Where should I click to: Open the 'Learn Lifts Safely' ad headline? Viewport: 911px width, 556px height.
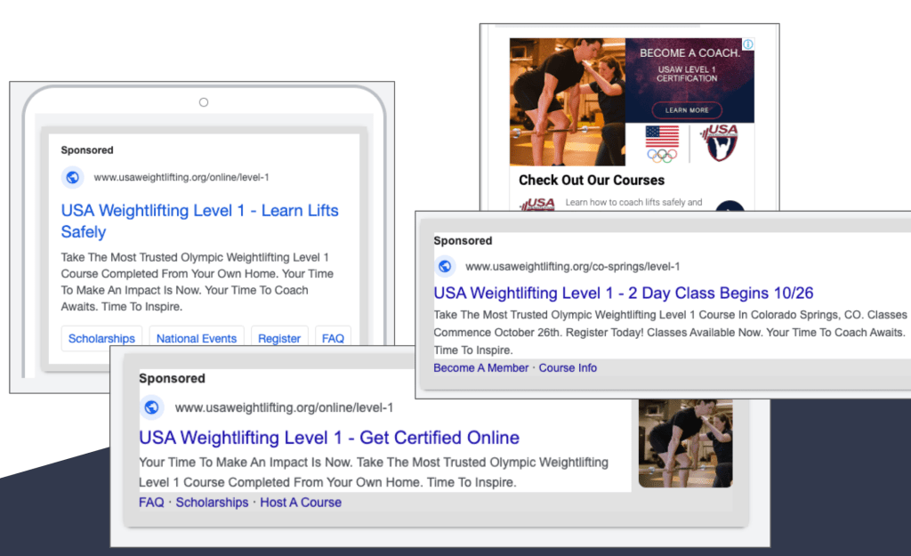[199, 221]
